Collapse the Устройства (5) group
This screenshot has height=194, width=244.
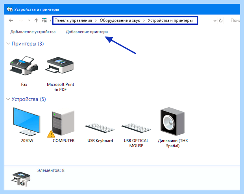pos(8,99)
